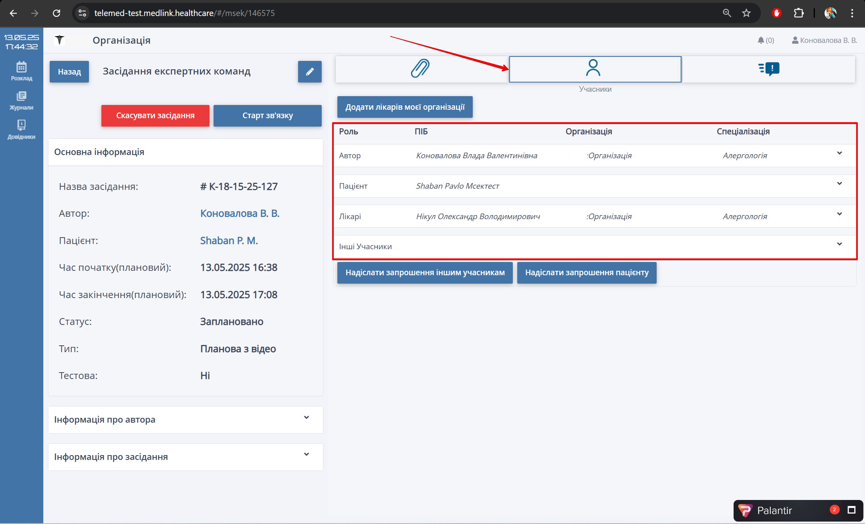The height and width of the screenshot is (524, 865).
Task: Open the chat alert messages tab
Action: click(768, 69)
